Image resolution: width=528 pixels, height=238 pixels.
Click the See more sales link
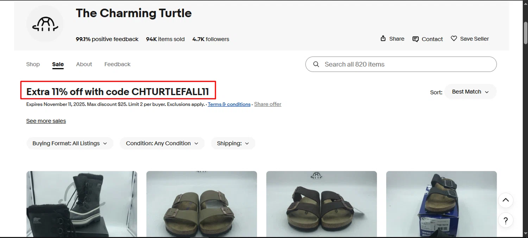[46, 121]
